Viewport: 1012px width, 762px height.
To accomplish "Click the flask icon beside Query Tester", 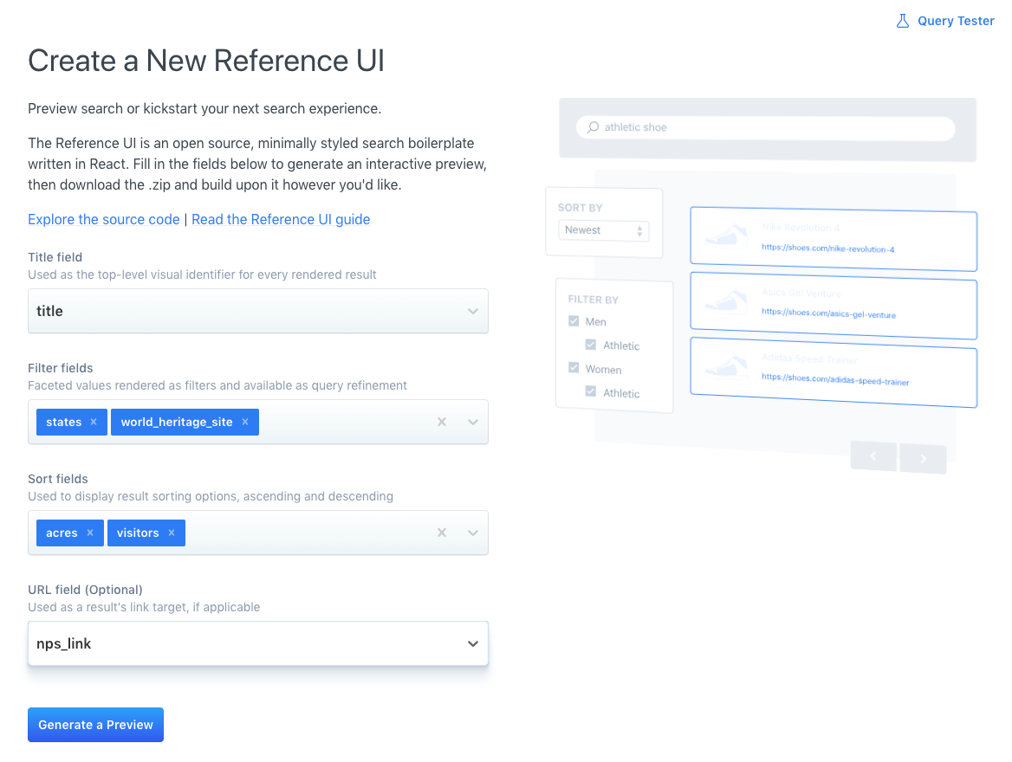I will click(902, 20).
